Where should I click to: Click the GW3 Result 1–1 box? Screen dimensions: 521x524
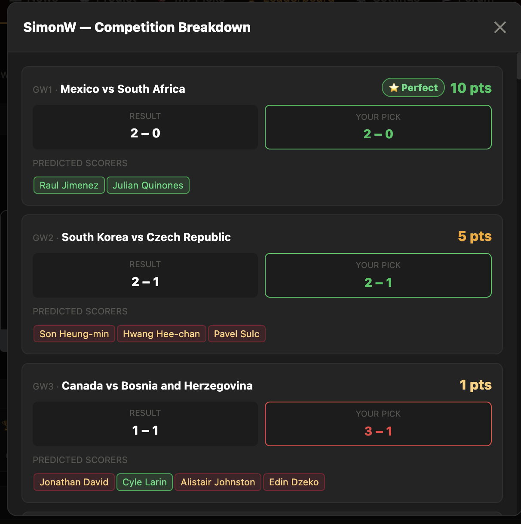pyautogui.click(x=145, y=424)
